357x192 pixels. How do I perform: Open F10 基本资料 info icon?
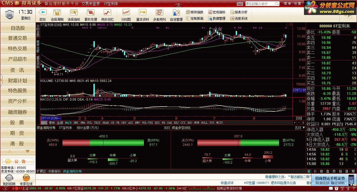pyautogui.click(x=143, y=12)
